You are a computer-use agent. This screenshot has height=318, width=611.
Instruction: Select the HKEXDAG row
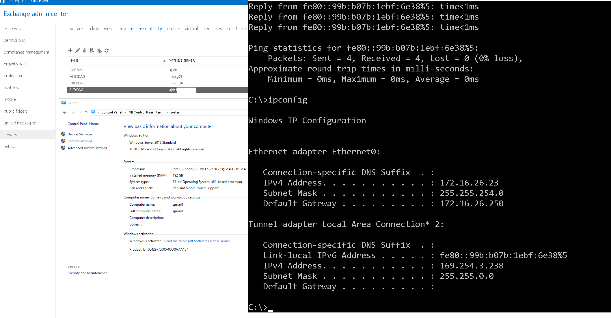[158, 77]
